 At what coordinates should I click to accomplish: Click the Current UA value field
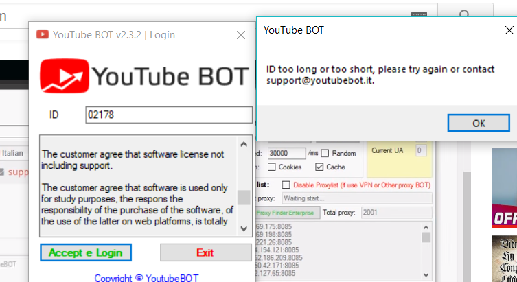click(421, 150)
